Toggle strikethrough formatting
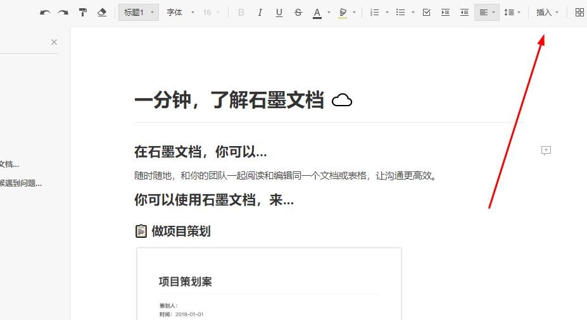 298,13
